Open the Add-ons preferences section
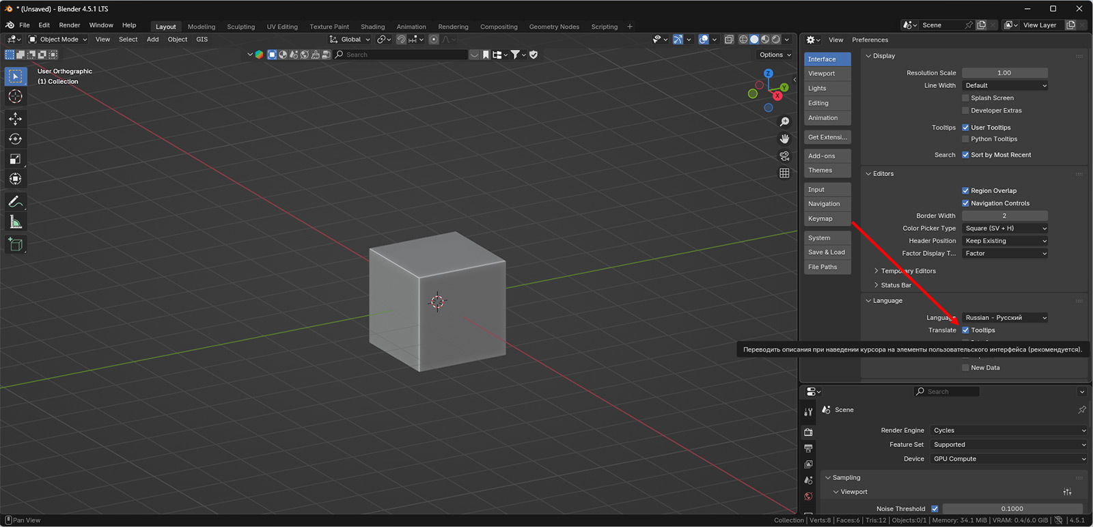This screenshot has width=1093, height=527. tap(827, 156)
